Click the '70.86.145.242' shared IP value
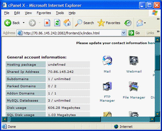 61,72
